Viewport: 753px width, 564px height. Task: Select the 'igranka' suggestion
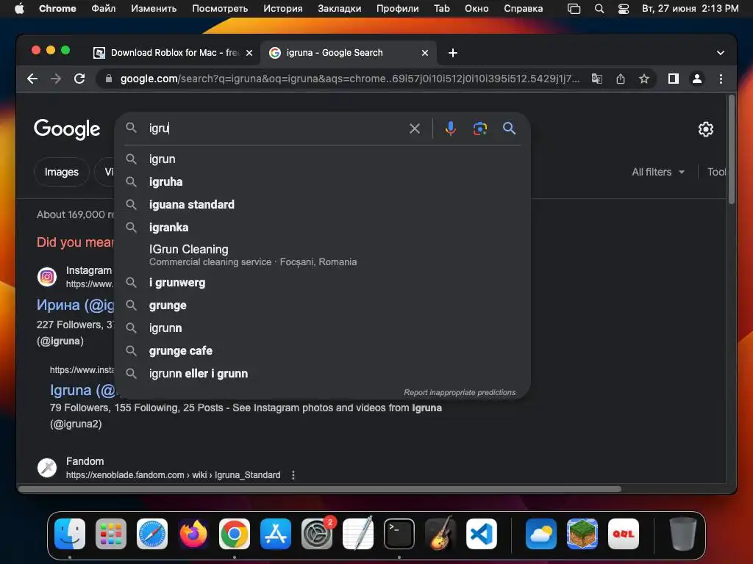pos(322,228)
